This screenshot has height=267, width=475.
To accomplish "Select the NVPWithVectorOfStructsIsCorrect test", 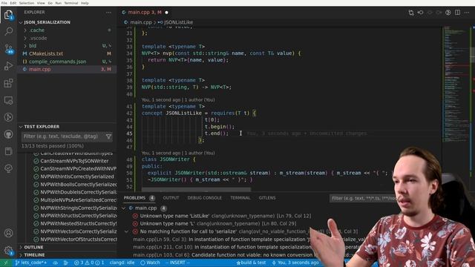I will click(79, 240).
